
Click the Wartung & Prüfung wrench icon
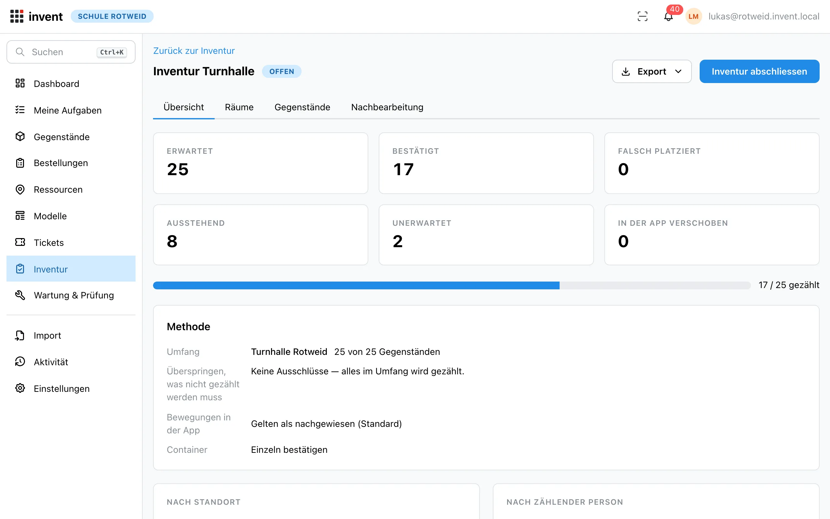coord(20,295)
